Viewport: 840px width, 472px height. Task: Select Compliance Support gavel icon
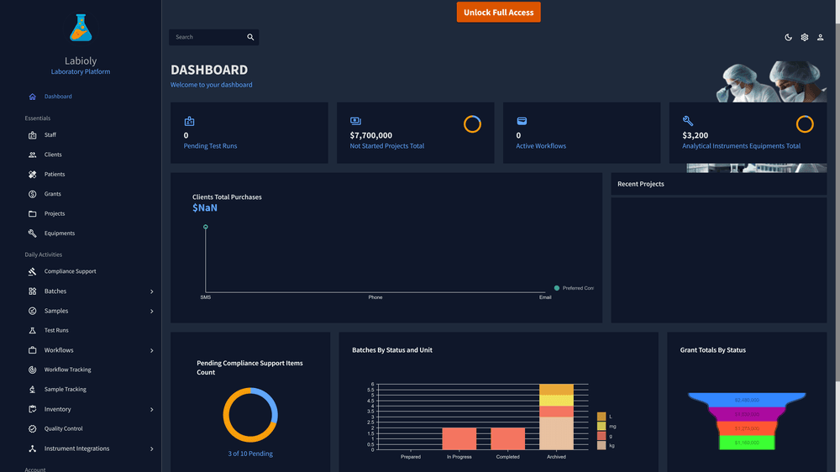point(32,271)
